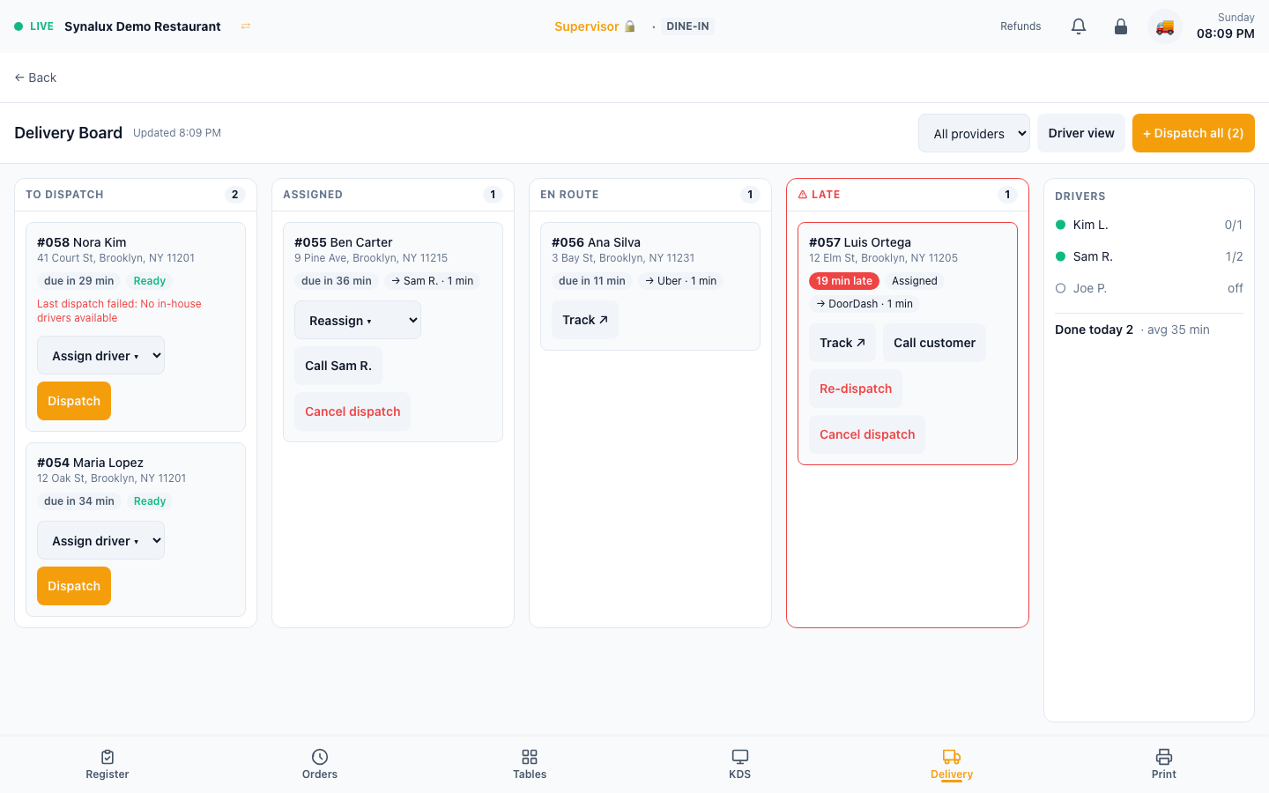Click the LATE column warning icon

pyautogui.click(x=803, y=195)
